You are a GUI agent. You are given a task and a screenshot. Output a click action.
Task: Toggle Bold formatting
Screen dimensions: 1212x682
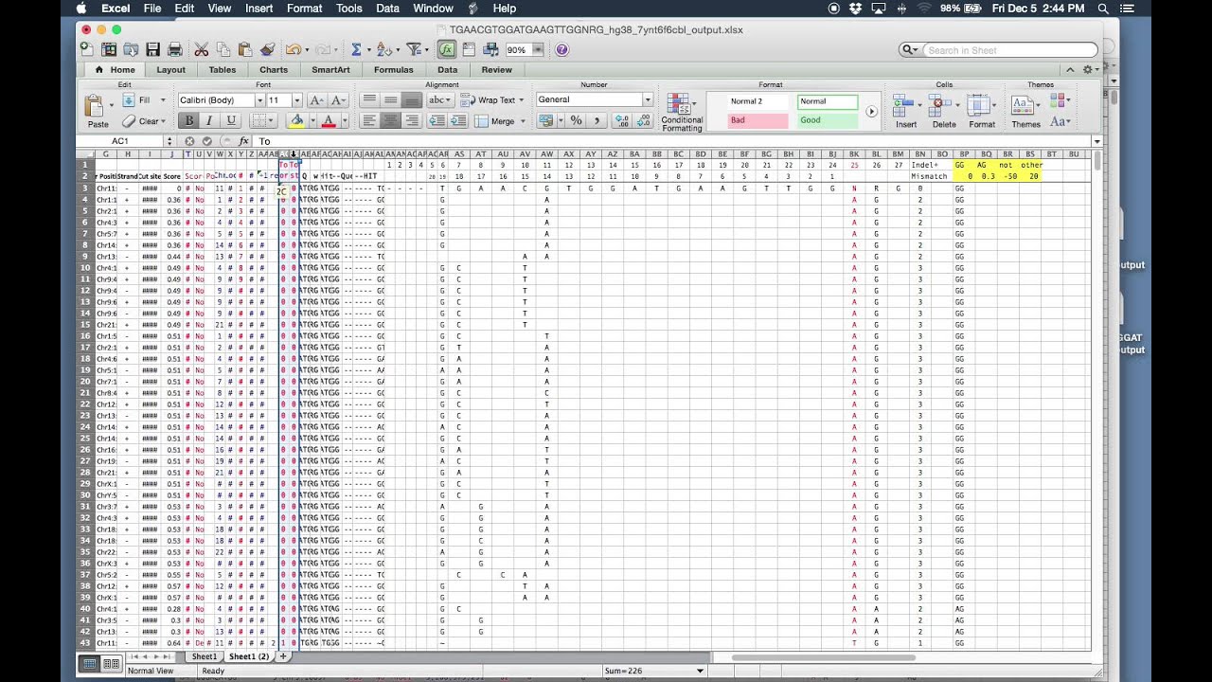[188, 120]
